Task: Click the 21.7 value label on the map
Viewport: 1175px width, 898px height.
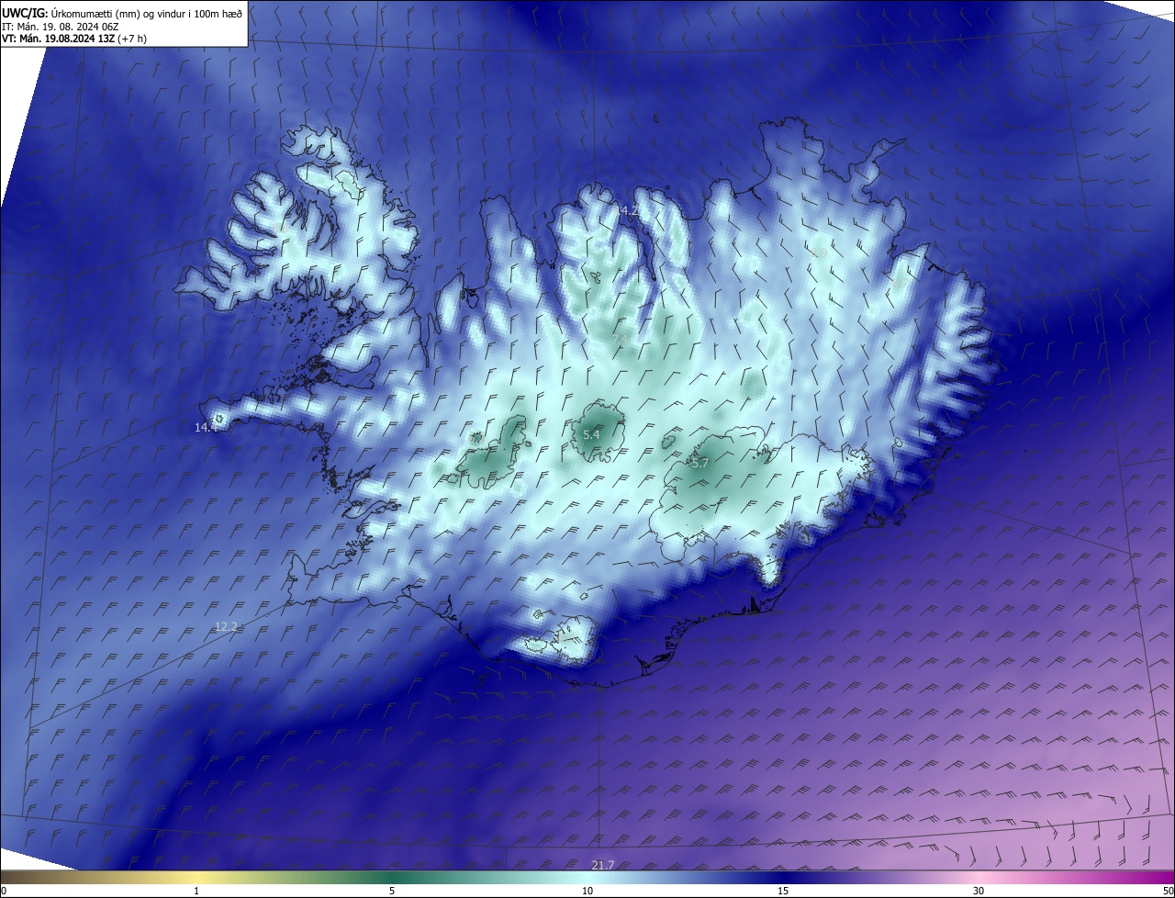Action: pyautogui.click(x=603, y=865)
